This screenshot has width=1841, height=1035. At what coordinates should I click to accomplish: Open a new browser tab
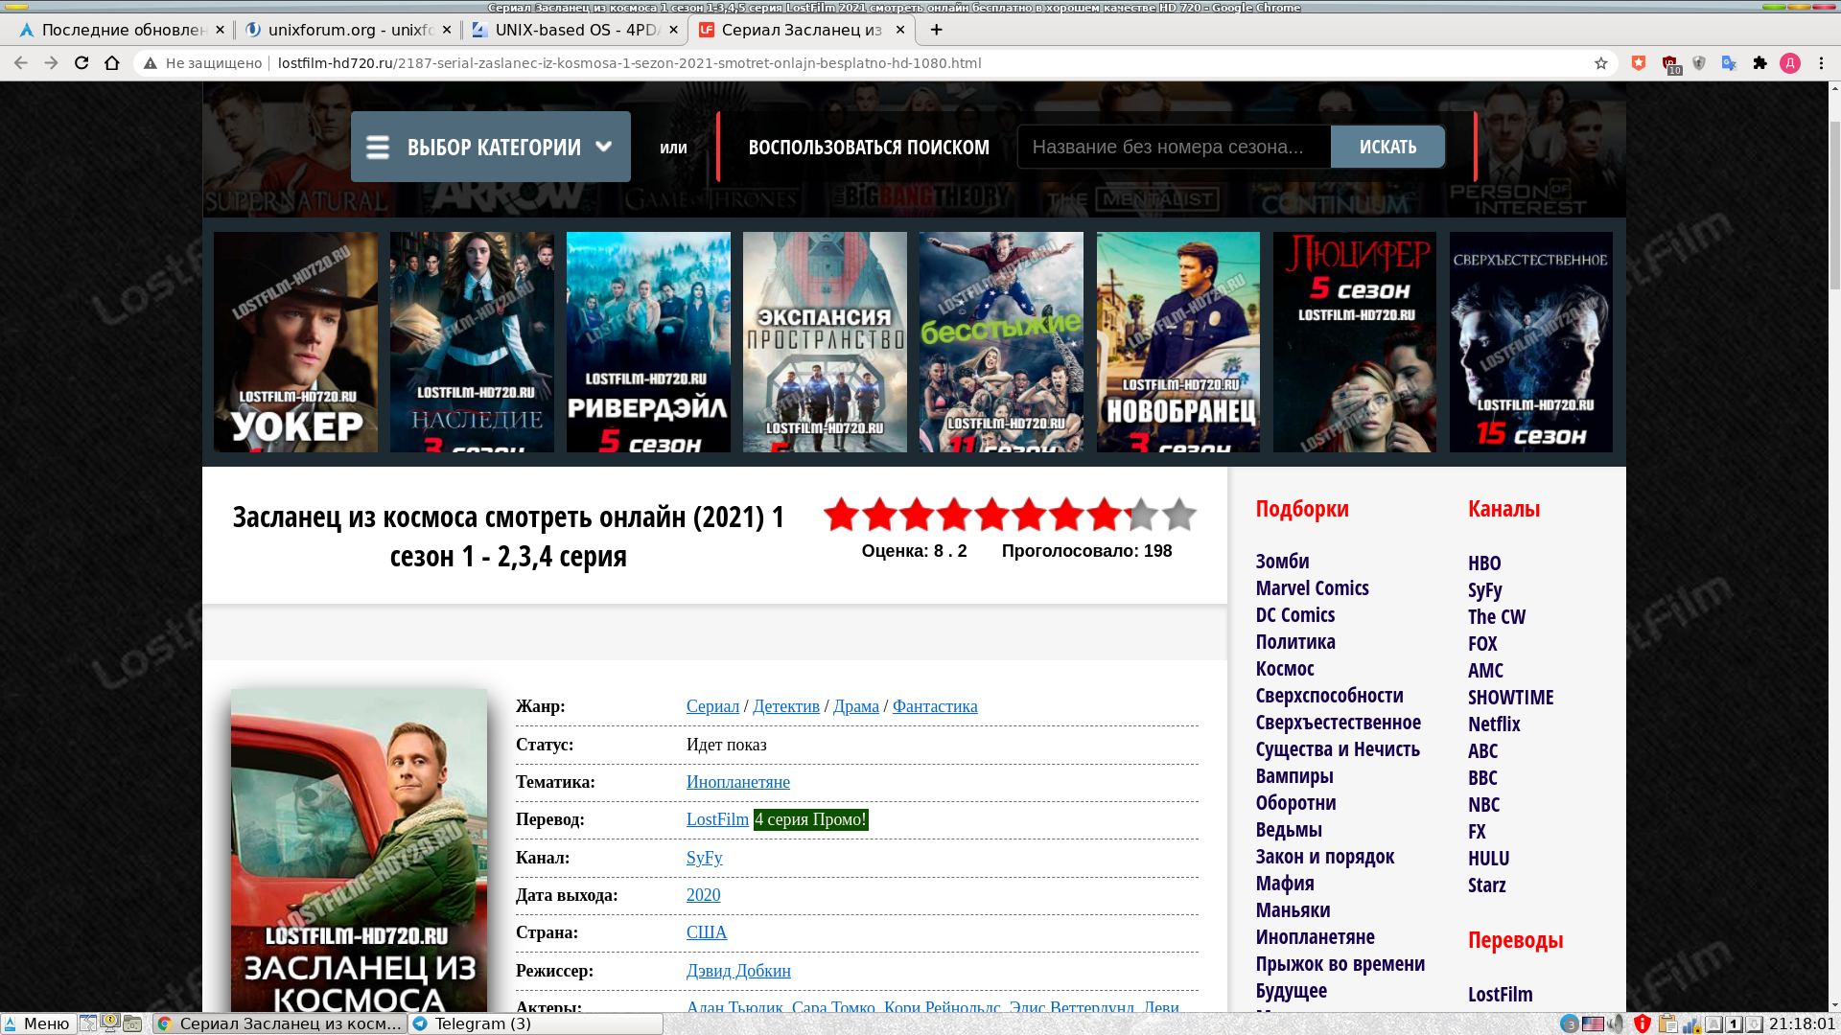pyautogui.click(x=936, y=30)
